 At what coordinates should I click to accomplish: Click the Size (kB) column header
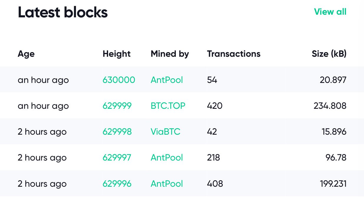pyautogui.click(x=329, y=54)
